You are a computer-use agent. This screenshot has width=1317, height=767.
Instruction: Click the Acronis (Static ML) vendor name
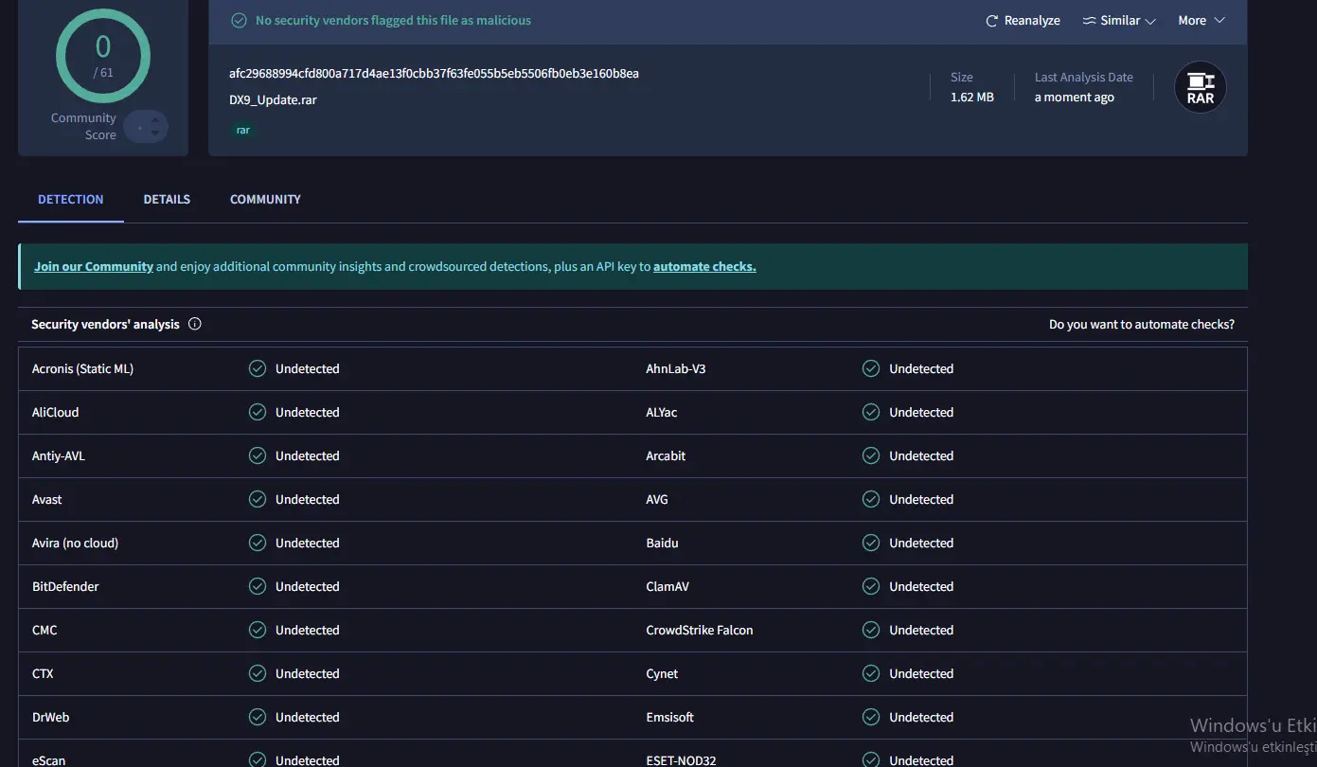click(82, 369)
